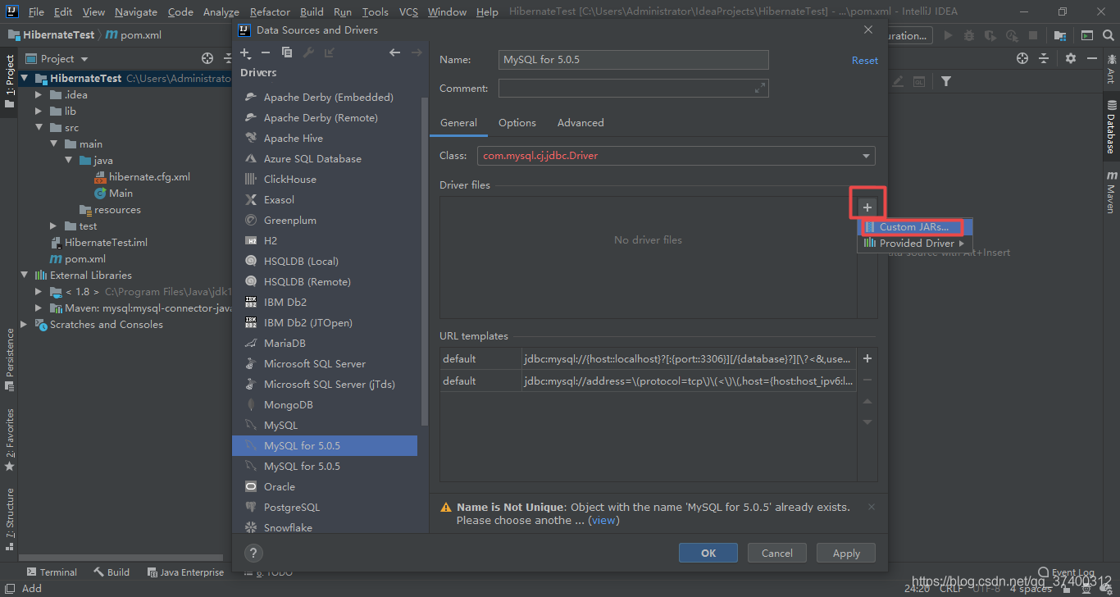Click the Comment text field
The image size is (1120, 597).
click(x=634, y=88)
